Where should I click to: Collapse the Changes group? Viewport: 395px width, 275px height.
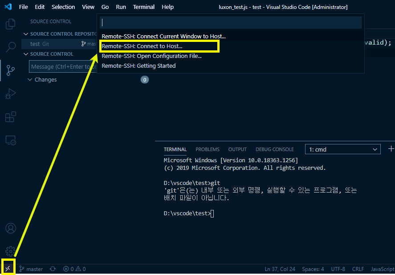(x=30, y=80)
